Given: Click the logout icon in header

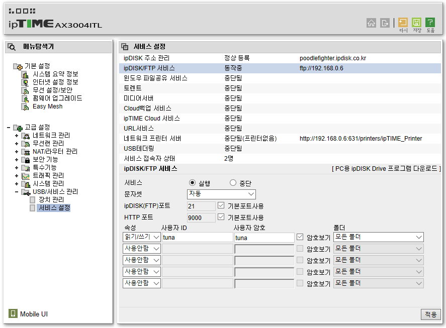Looking at the screenshot, I should 385,23.
